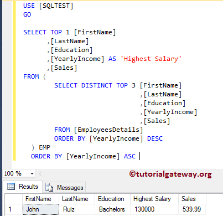
Task: Click the Messages document icon
Action: click(x=49, y=187)
